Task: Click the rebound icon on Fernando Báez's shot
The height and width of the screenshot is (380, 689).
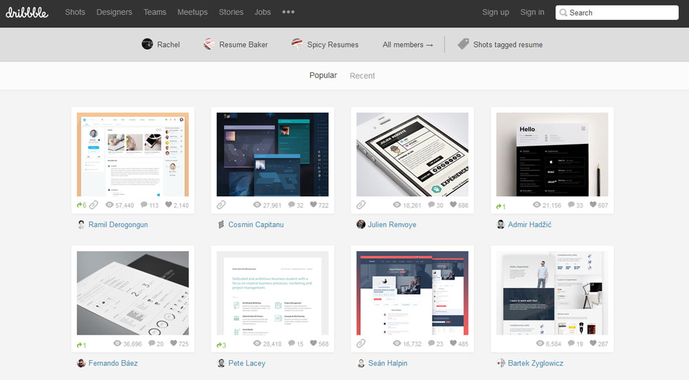Action: pyautogui.click(x=79, y=345)
